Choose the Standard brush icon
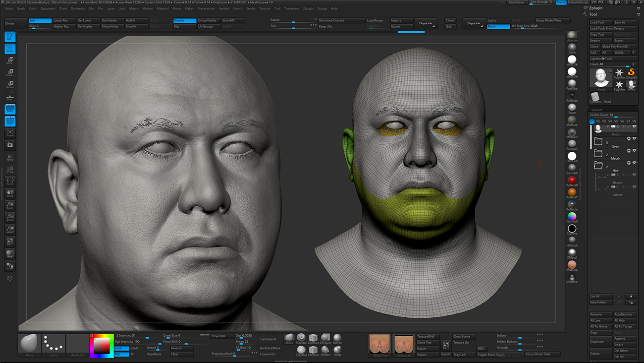644x363 pixels. click(x=301, y=339)
